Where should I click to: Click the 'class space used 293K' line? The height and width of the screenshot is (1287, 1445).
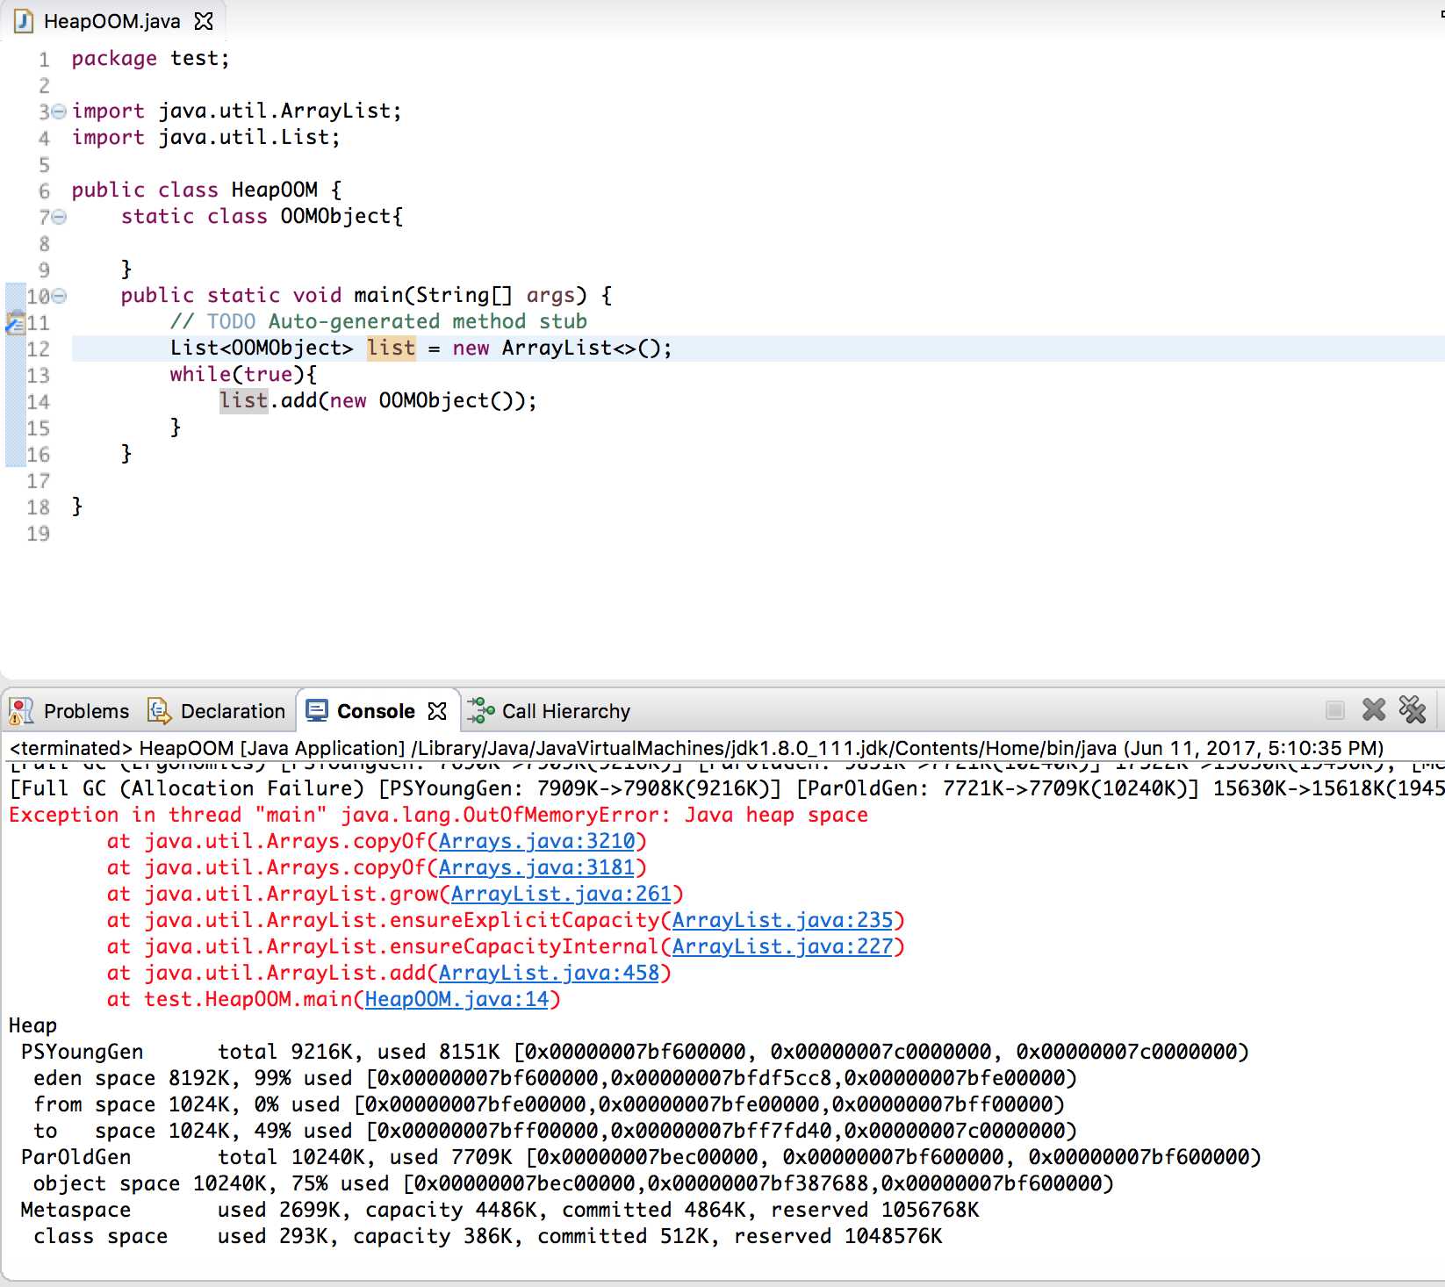(488, 1236)
